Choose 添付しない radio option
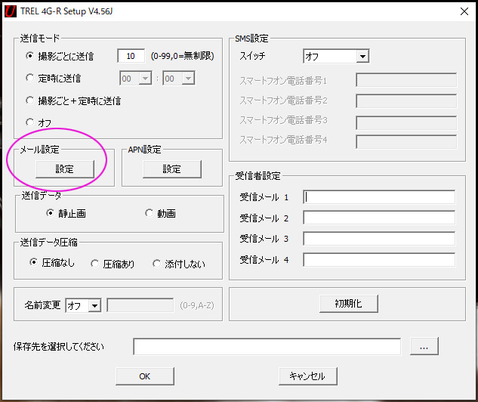 (157, 264)
